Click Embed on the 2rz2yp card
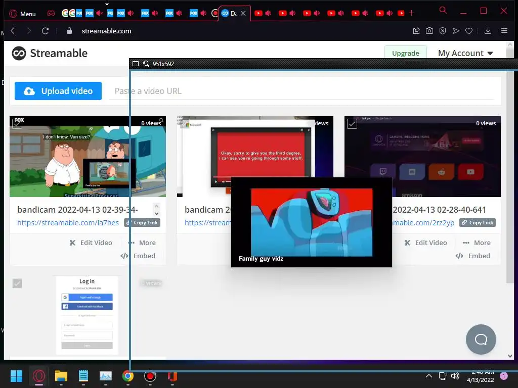518x388 pixels. pyautogui.click(x=473, y=256)
